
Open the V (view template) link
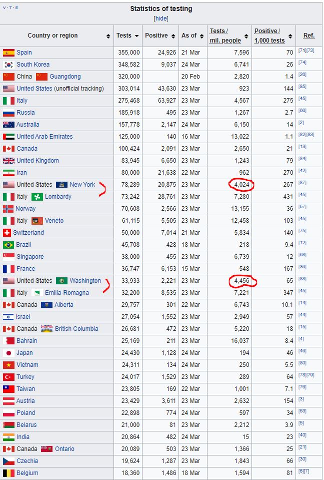(4, 8)
